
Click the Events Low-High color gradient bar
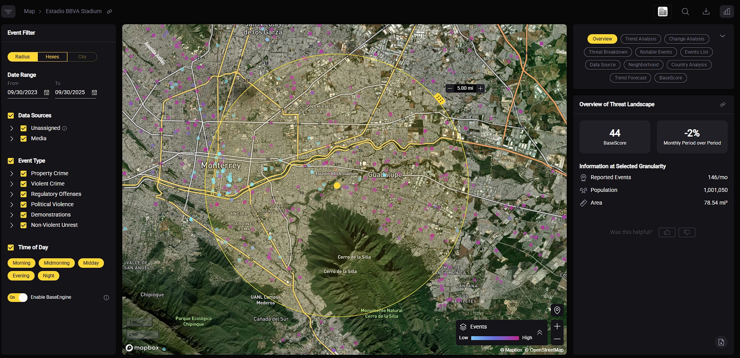point(495,338)
